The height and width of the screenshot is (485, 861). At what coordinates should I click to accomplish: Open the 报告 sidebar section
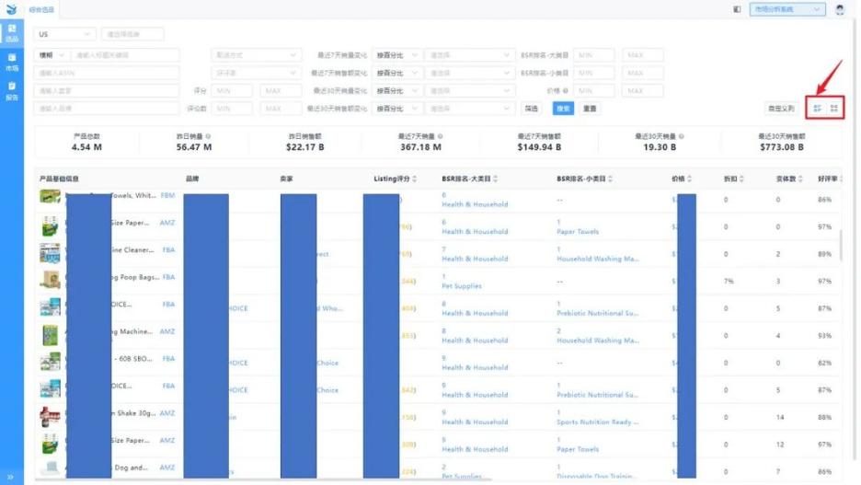tap(12, 91)
